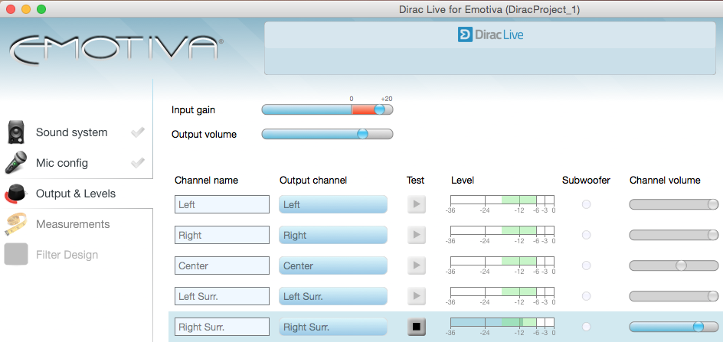Open the Left output channel dropdown

click(x=333, y=204)
